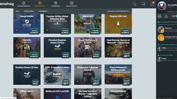Open the Battle.net Gift Card $20 card
This screenshot has height=99, width=177.
tap(57, 94)
